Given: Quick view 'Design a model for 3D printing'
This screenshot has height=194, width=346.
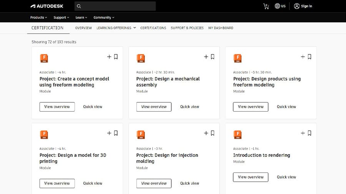Looking at the screenshot, I should pos(93,183).
